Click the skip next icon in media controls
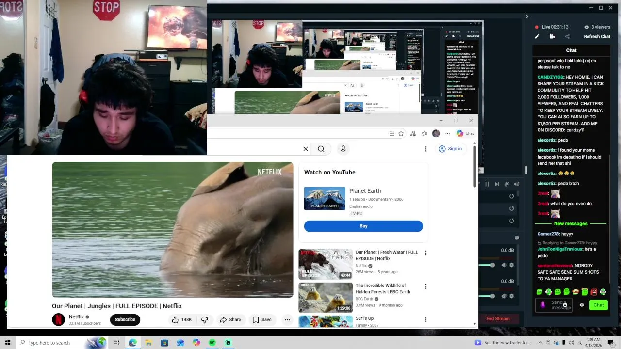This screenshot has width=621, height=349. click(x=497, y=184)
